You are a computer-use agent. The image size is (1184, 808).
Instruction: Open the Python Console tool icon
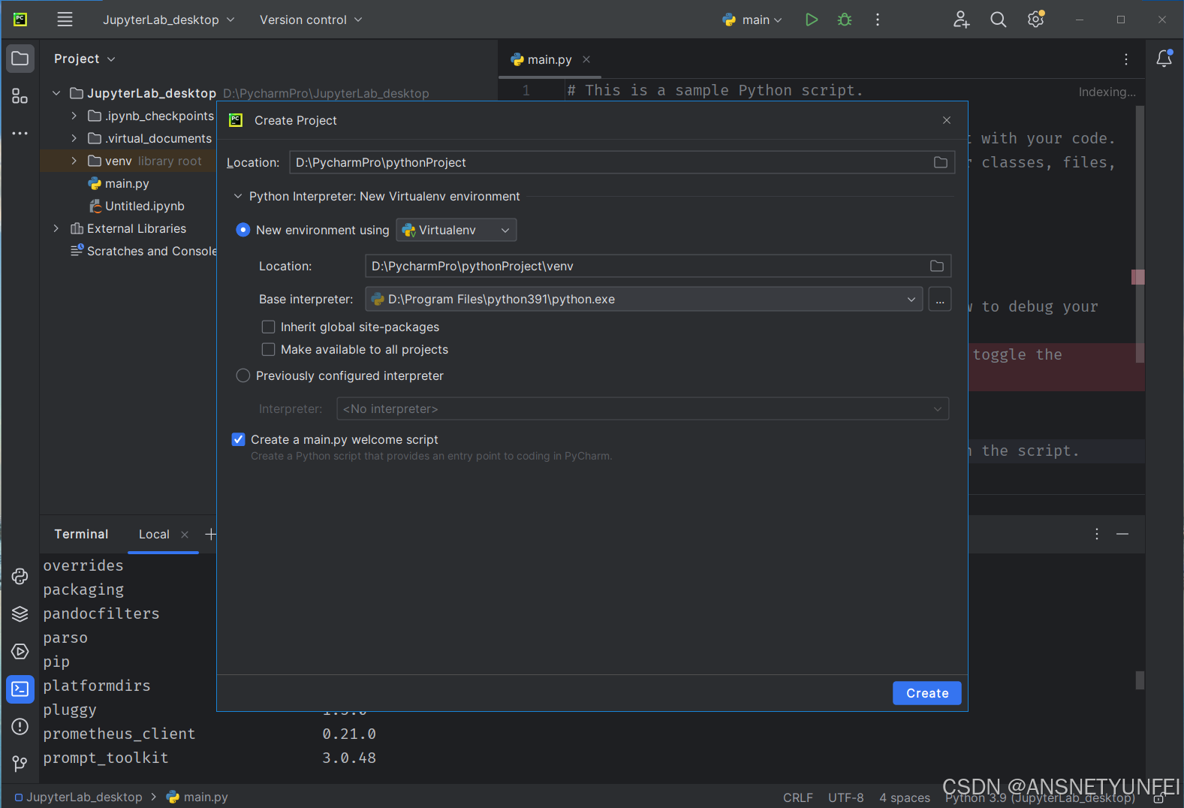pos(20,576)
